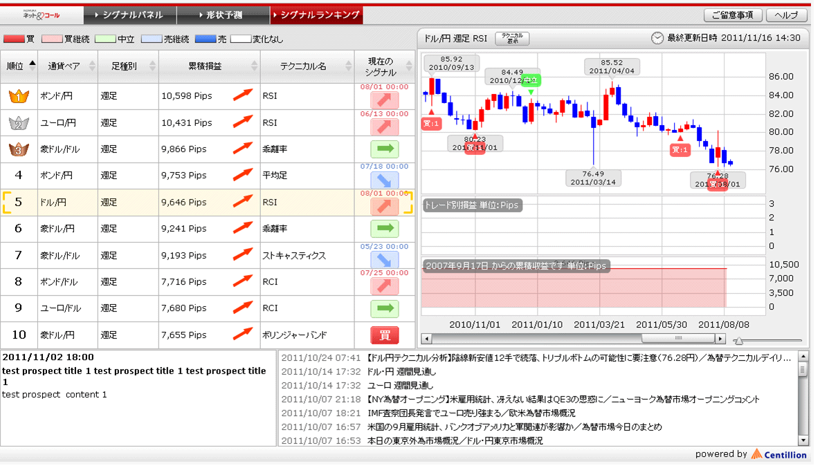Image resolution: width=820 pixels, height=468 pixels.
Task: Click the gold crown rank 1 icon
Action: point(19,97)
